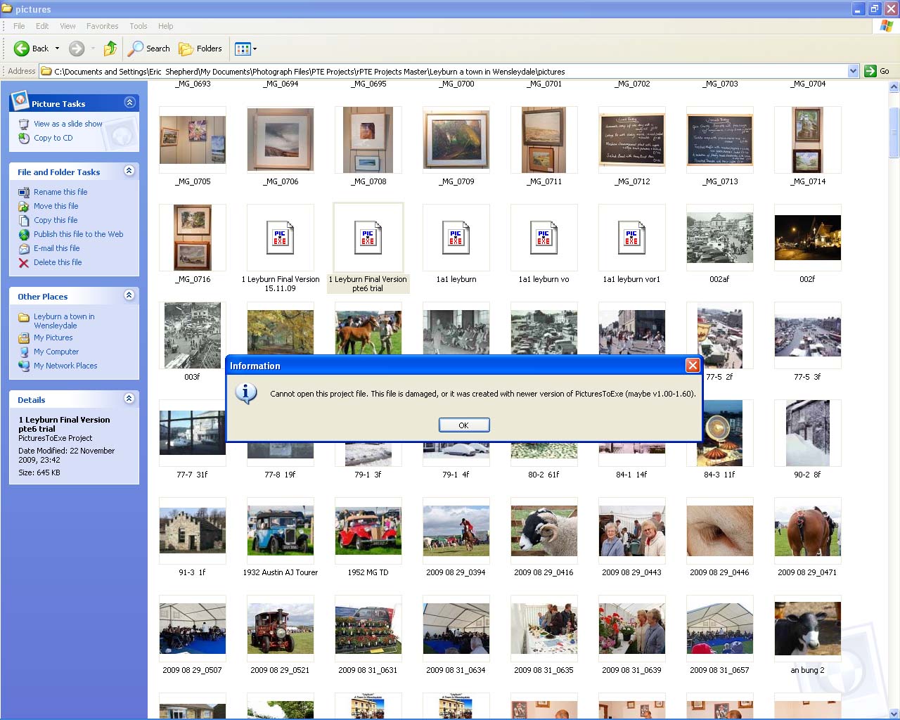Click E-mail this file
Image resolution: width=900 pixels, height=720 pixels.
[x=56, y=248]
